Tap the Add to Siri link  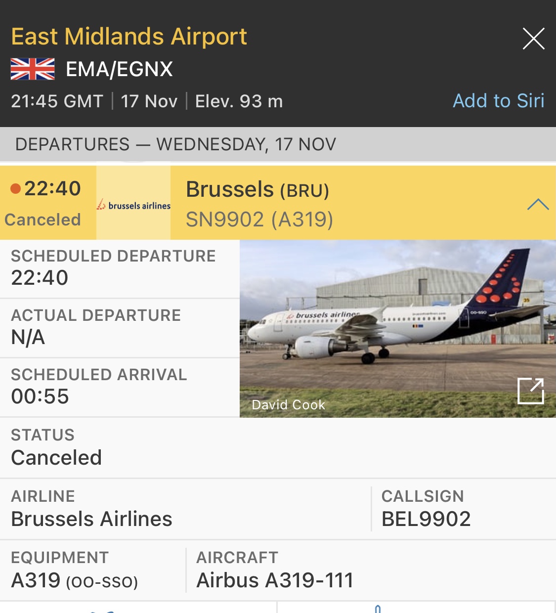[x=498, y=101]
